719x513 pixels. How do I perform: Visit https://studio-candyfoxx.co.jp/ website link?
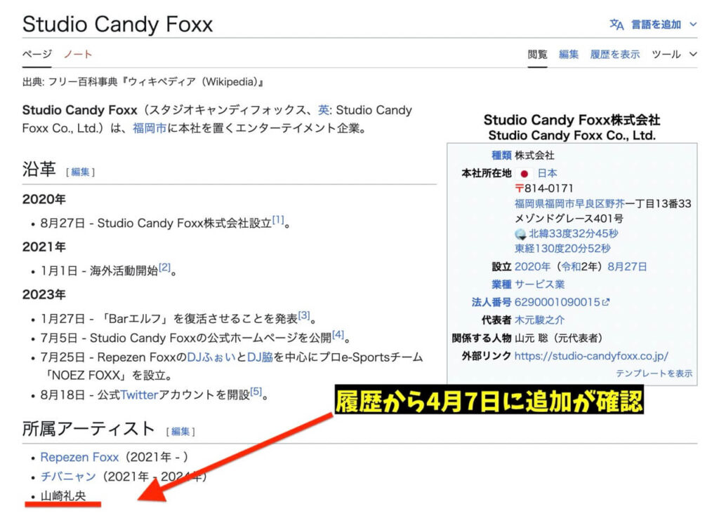click(x=591, y=356)
